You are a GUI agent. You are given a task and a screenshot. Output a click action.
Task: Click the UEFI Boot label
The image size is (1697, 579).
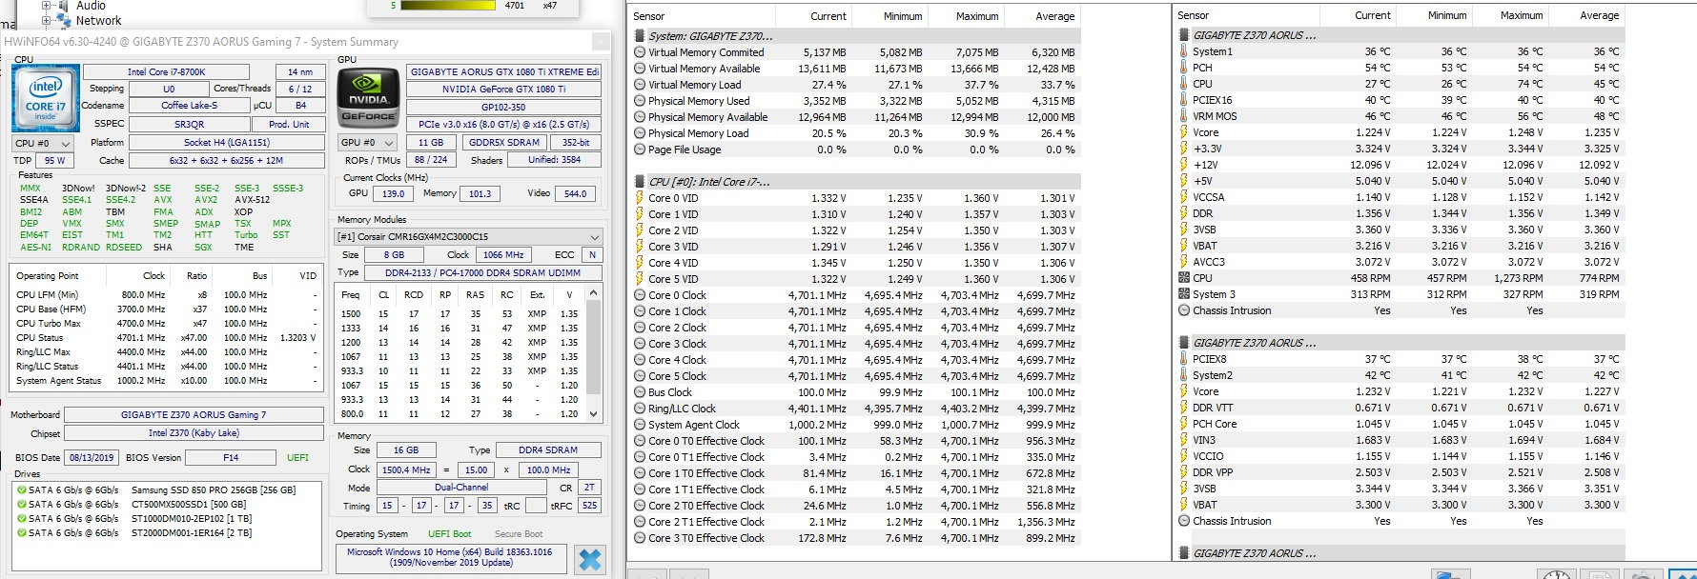pos(449,533)
